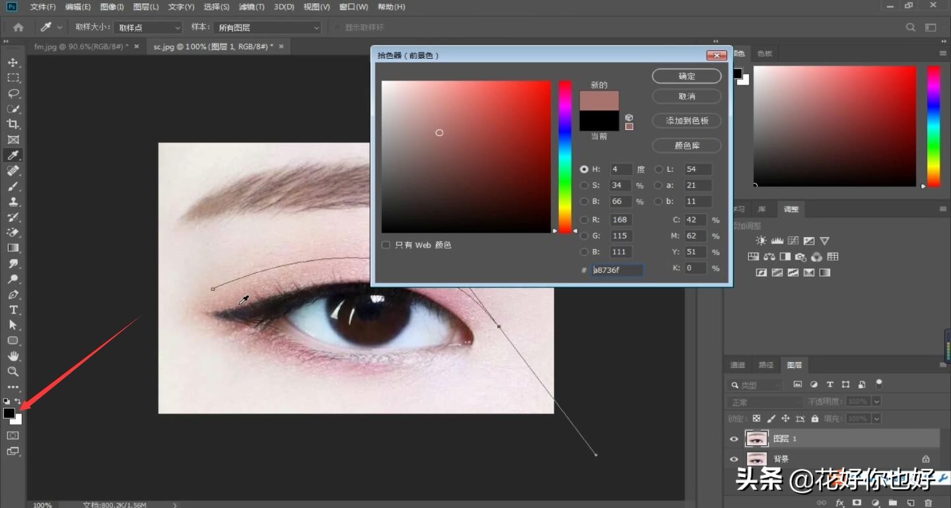Viewport: 951px width, 508px height.
Task: Select the Zoom tool
Action: [x=13, y=371]
